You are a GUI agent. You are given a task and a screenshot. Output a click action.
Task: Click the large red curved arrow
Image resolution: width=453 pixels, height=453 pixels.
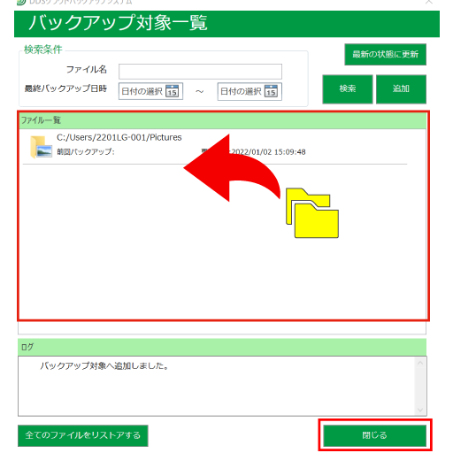point(232,168)
